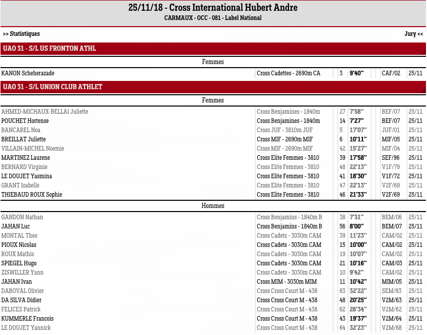Open athlete GRANT Isabelle

[20, 185]
